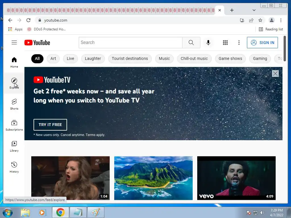Open Subscriptions in the sidebar
This screenshot has width=291, height=218.
tap(14, 125)
